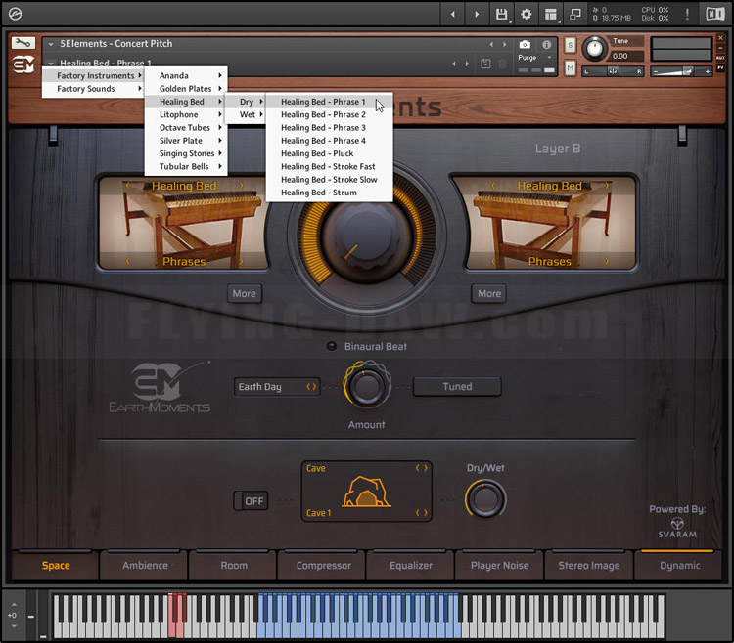
Task: Select next snapshot arrow beside Phrase 1
Action: click(467, 64)
